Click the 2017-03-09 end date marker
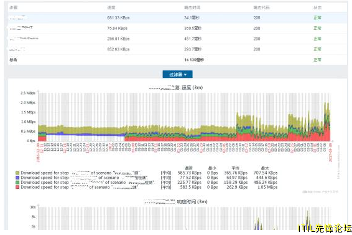This screenshot has height=235, width=352. point(330,152)
